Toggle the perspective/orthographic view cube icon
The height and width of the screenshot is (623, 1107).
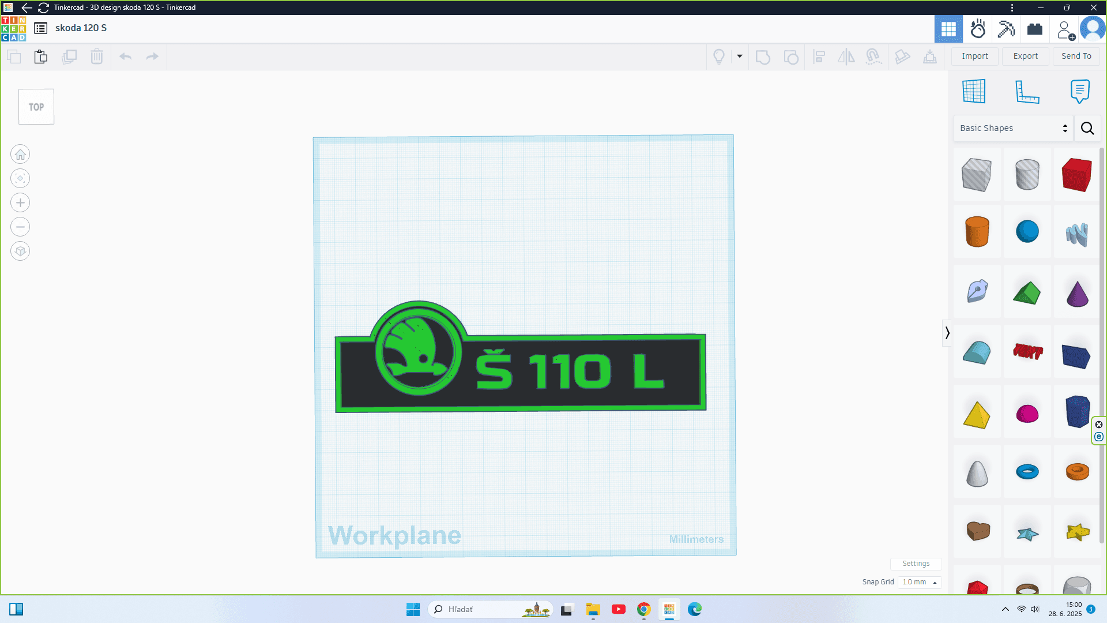pyautogui.click(x=20, y=252)
